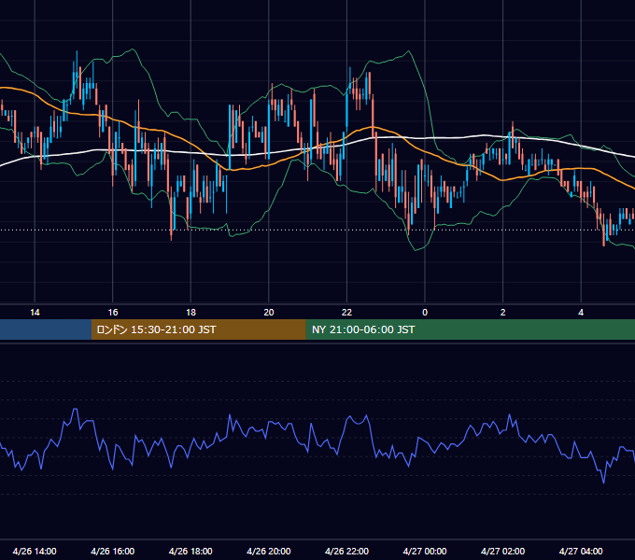Click the hour label 22 on the price chart axis
This screenshot has height=560, width=635.
[x=347, y=313]
